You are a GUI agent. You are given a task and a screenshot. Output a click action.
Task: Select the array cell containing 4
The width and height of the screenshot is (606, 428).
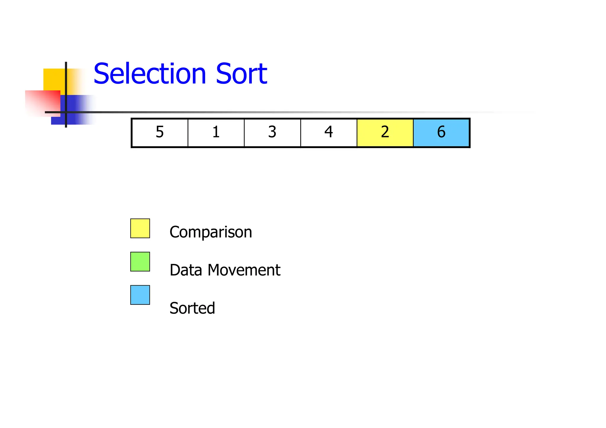pos(329,132)
